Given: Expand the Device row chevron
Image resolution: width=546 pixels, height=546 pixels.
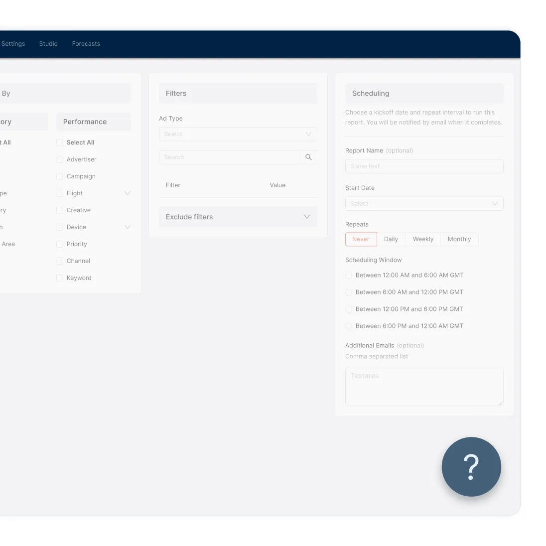Looking at the screenshot, I should [x=128, y=227].
